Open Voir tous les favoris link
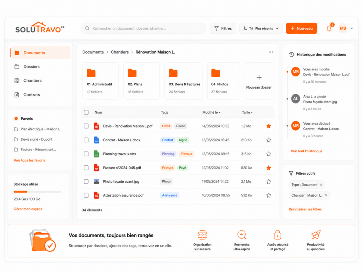363x272 pixels. click(x=29, y=160)
